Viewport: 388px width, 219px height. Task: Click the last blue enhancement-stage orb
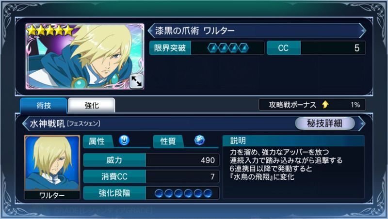[x=208, y=193]
